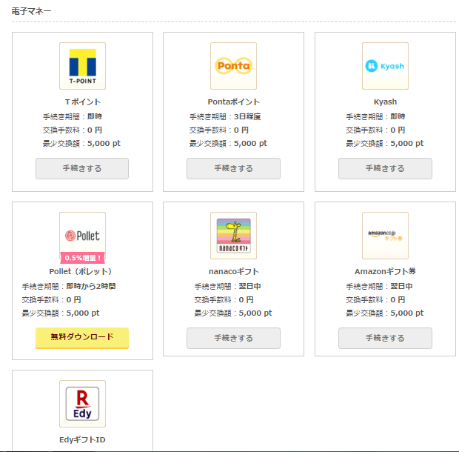This screenshot has height=452, width=459.
Task: Open the Pollet logo icon
Action: tap(83, 235)
